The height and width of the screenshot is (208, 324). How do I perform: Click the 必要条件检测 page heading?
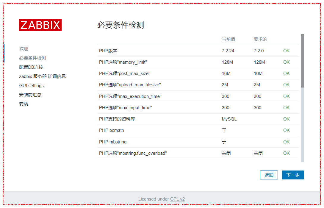(120, 25)
